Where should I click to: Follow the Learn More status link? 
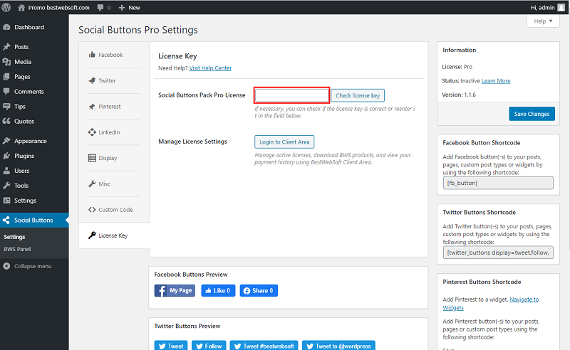click(496, 80)
